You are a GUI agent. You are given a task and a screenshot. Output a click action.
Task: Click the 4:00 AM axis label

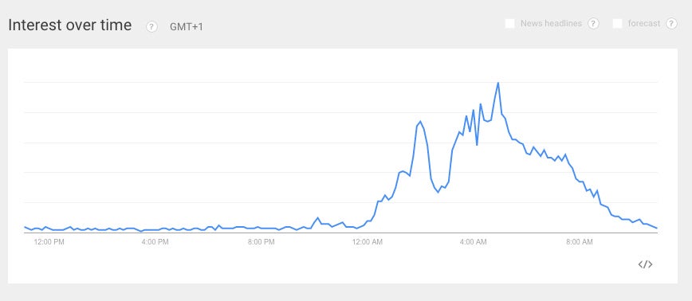click(473, 242)
